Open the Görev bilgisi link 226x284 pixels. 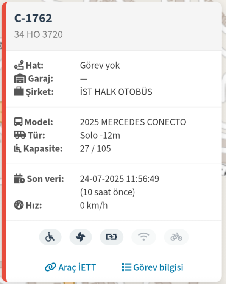153,267
